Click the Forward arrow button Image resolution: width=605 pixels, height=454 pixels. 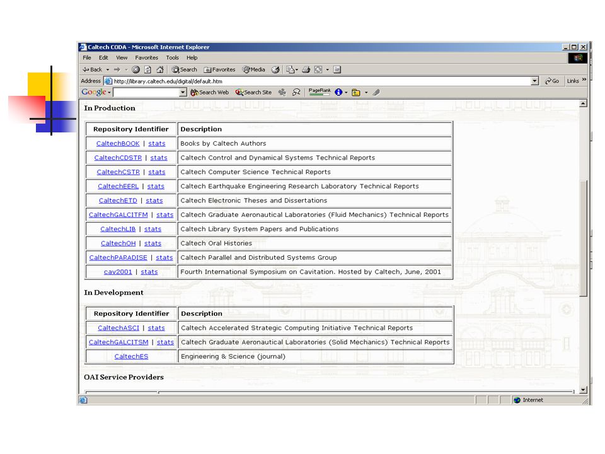coord(117,69)
